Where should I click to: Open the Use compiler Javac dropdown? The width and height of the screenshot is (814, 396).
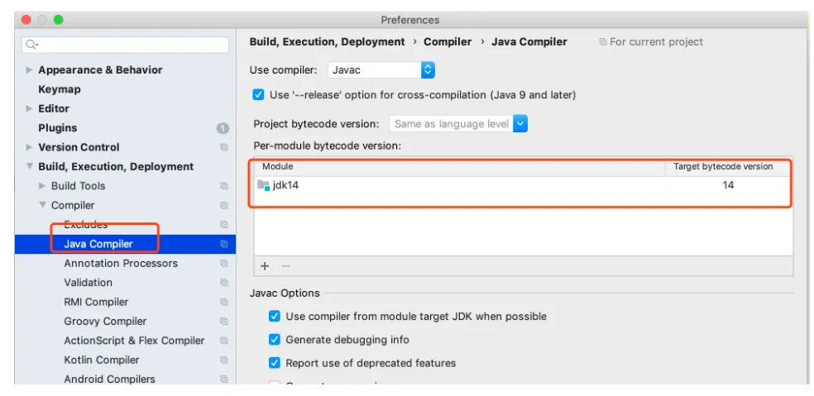click(427, 70)
